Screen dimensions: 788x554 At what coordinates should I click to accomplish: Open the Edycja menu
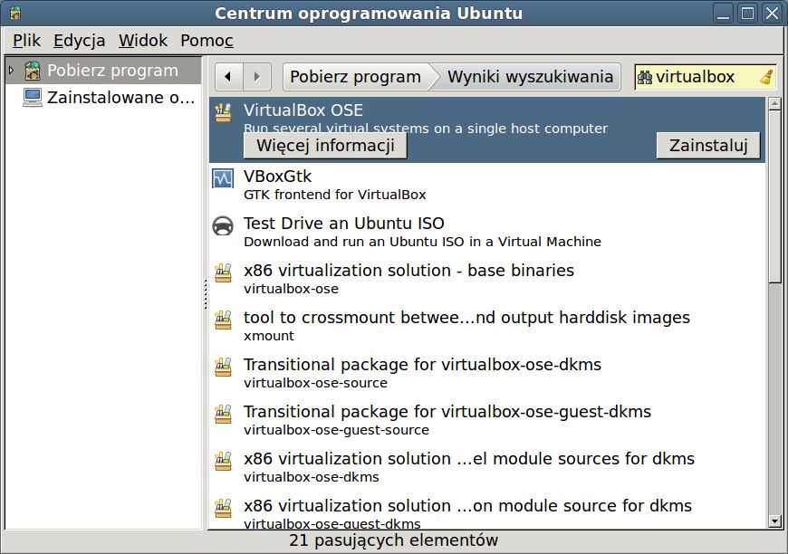point(80,40)
